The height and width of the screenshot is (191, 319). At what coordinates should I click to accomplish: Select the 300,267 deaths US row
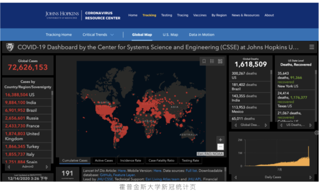click(250, 75)
